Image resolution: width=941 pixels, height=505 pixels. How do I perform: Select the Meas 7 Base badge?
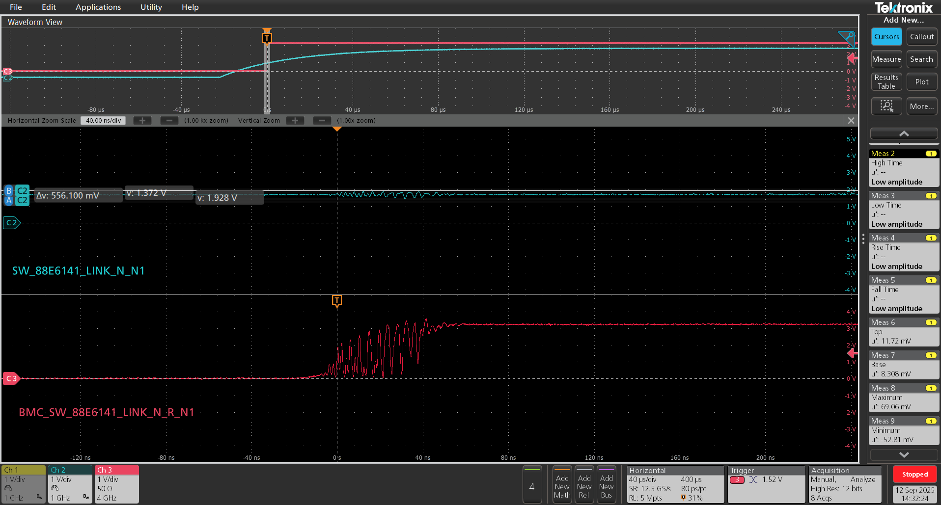904,365
